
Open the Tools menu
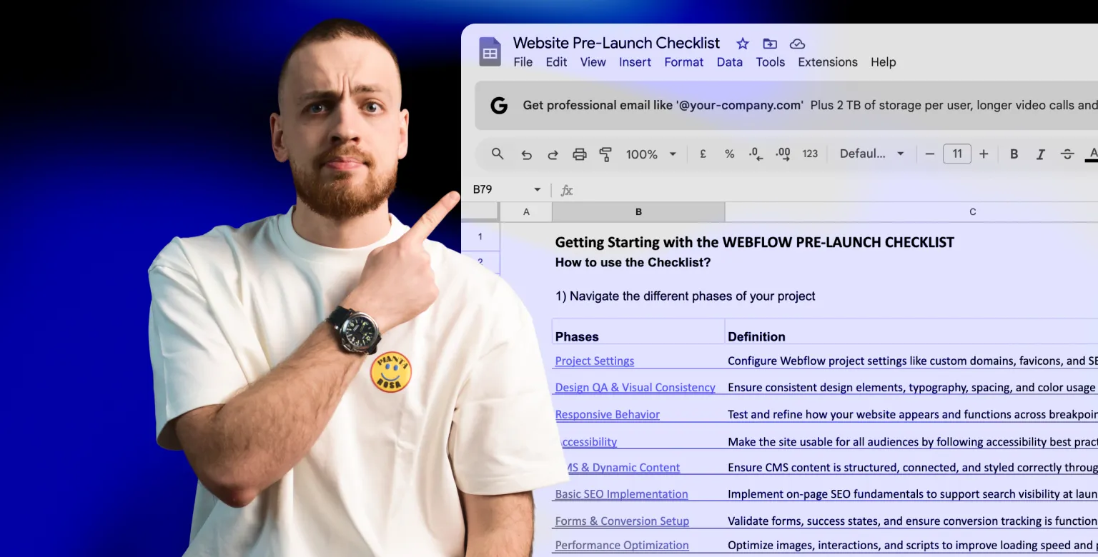coord(771,62)
